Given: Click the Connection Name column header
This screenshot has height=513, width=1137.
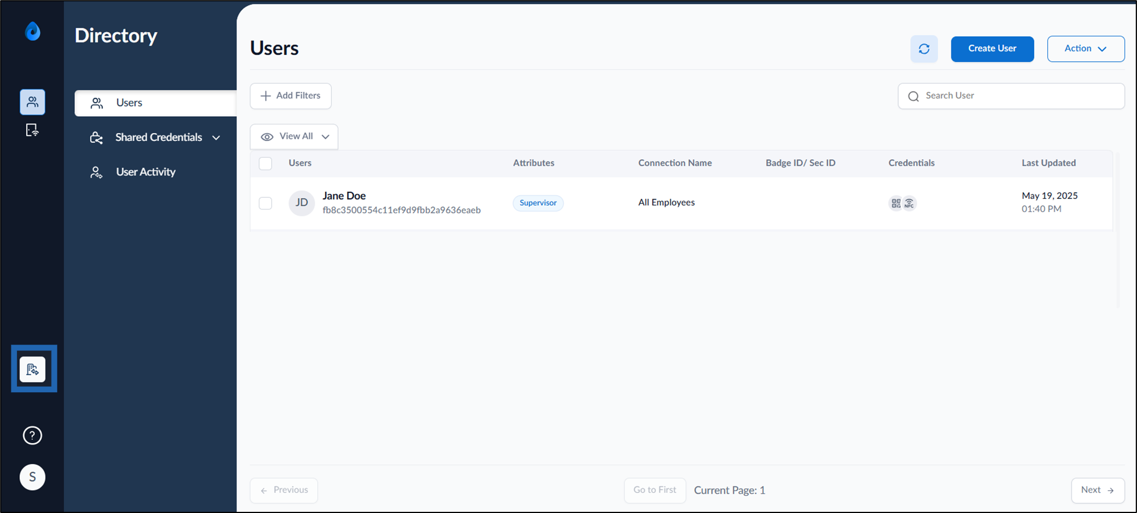Looking at the screenshot, I should pyautogui.click(x=675, y=163).
